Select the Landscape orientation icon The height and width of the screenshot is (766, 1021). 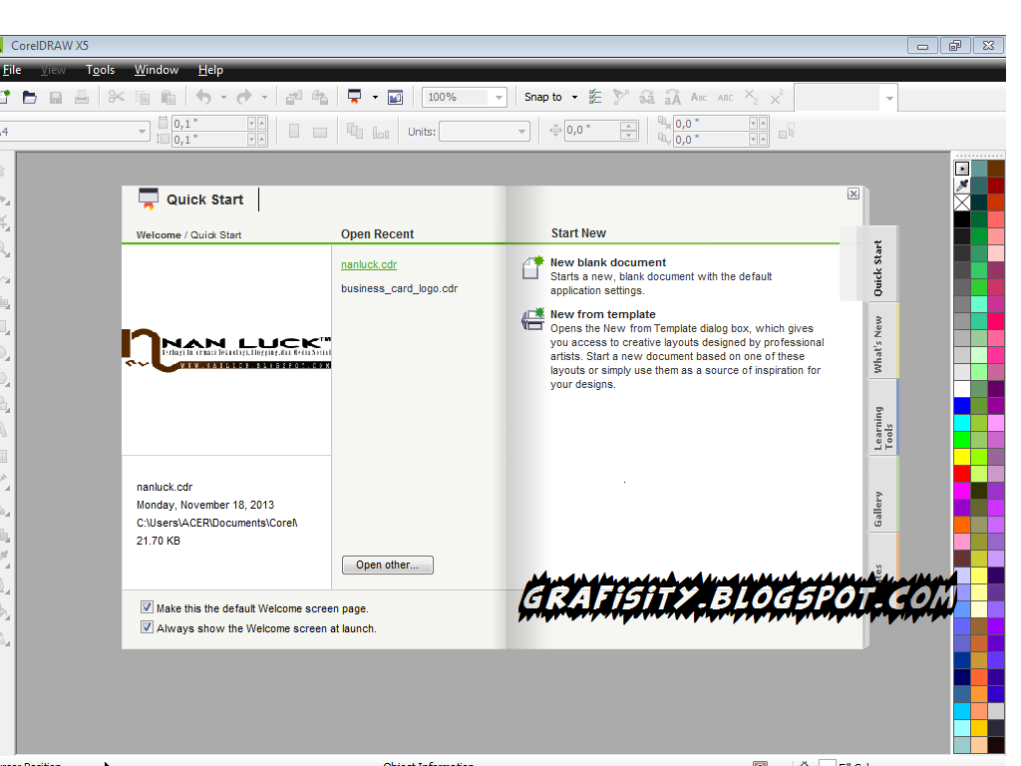pos(320,133)
